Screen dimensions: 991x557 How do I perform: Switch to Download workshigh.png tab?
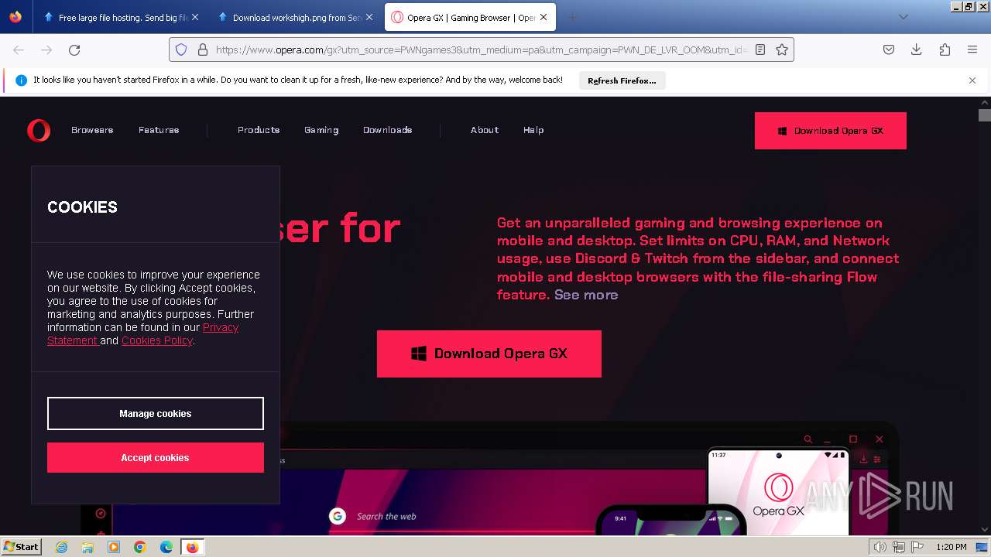[x=296, y=17]
